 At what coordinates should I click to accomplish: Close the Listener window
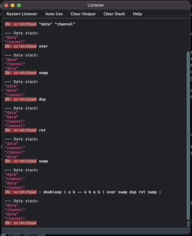pos(6,6)
